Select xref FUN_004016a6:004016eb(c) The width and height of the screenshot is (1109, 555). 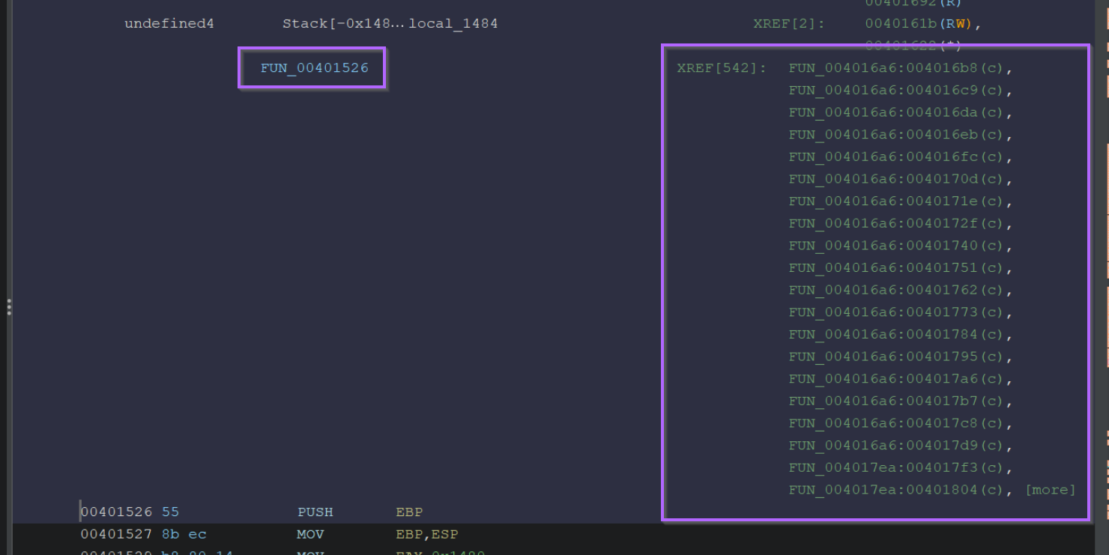898,135
